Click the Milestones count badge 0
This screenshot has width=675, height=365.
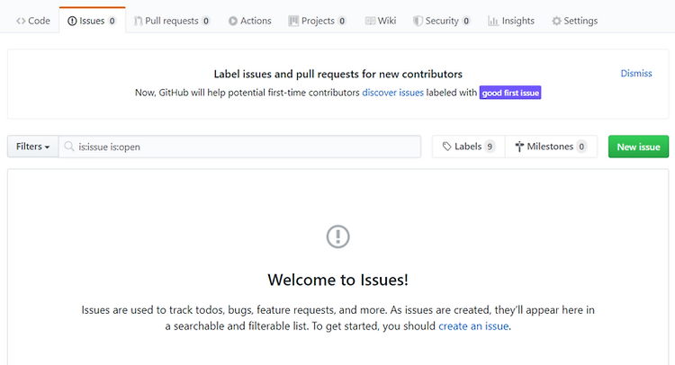[581, 147]
